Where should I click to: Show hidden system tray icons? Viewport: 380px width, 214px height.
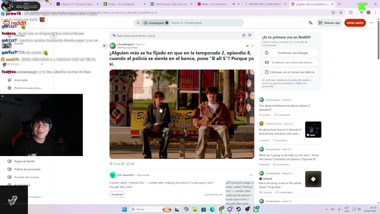pos(327,209)
